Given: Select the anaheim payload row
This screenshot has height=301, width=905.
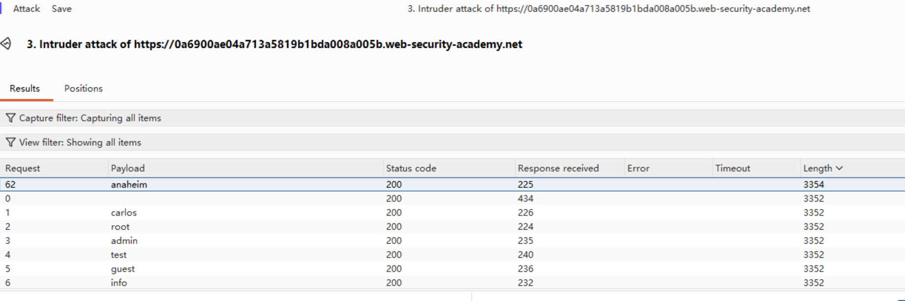Looking at the screenshot, I should click(x=452, y=184).
